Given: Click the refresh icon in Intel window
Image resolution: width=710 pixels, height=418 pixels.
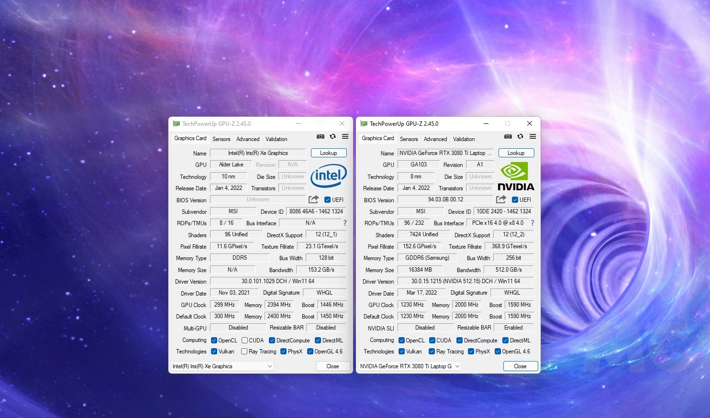Looking at the screenshot, I should pos(333,137).
